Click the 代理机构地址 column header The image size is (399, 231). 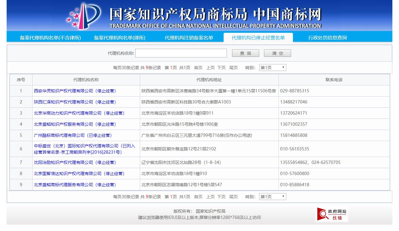coord(209,80)
